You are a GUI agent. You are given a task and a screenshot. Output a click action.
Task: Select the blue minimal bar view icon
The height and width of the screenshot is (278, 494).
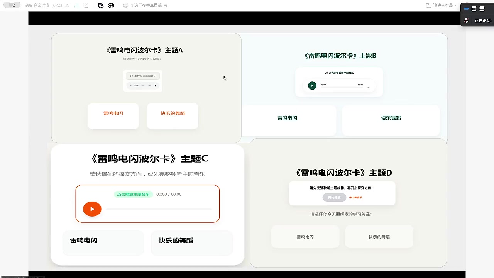coord(466,8)
